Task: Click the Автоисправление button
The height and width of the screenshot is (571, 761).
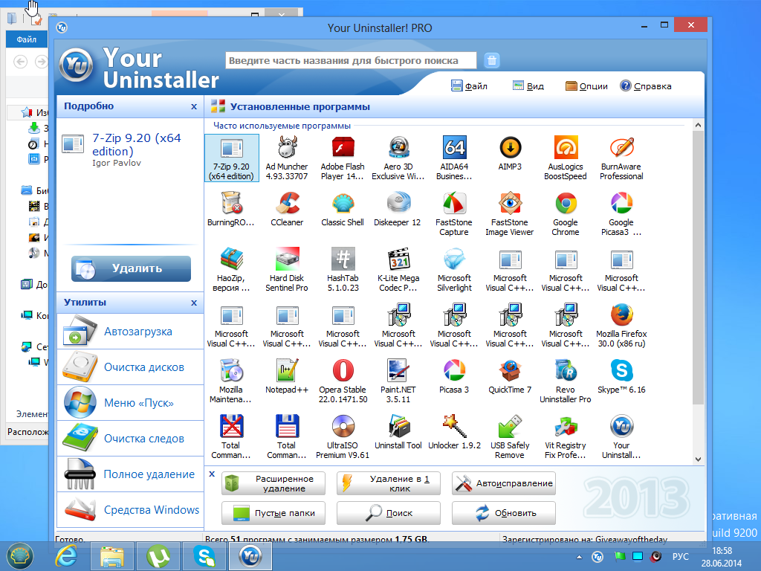Action: [x=504, y=483]
